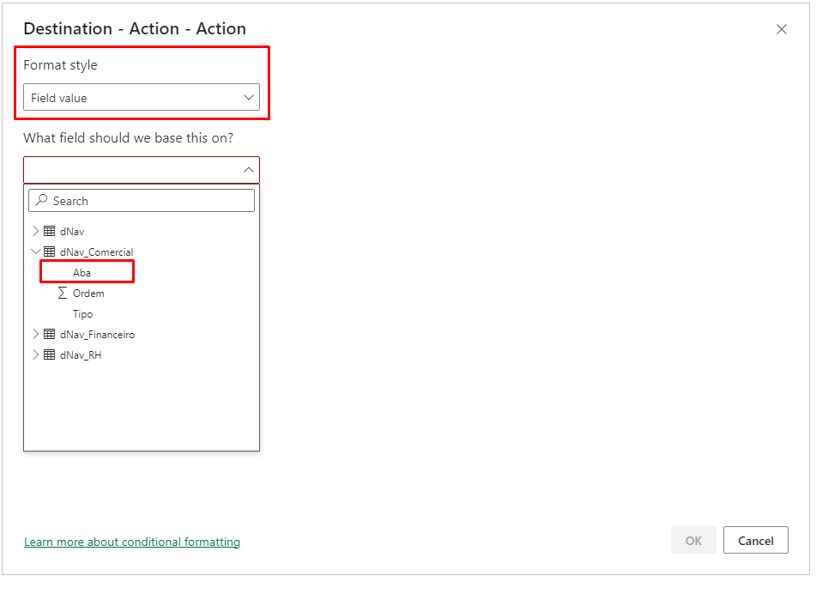Click the dNav table icon
This screenshot has width=822, height=612.
click(x=50, y=231)
